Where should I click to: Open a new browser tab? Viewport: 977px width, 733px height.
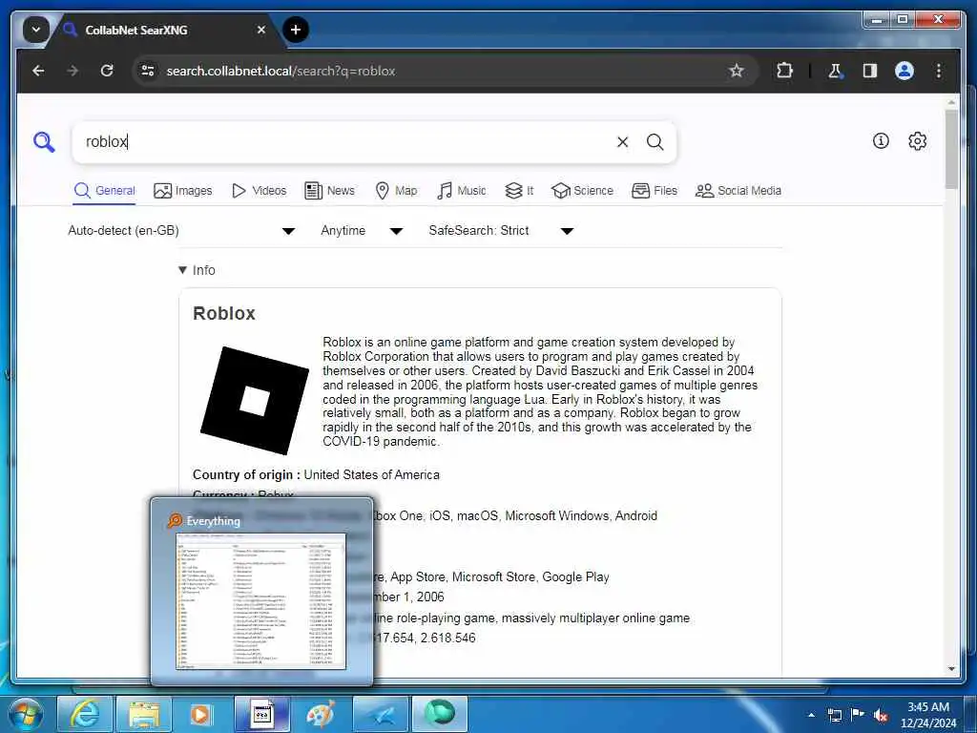click(296, 30)
